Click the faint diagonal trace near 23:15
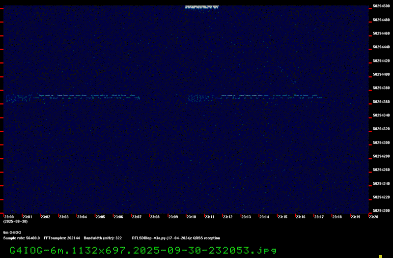Screen dimensions: 393x258 point(287,75)
